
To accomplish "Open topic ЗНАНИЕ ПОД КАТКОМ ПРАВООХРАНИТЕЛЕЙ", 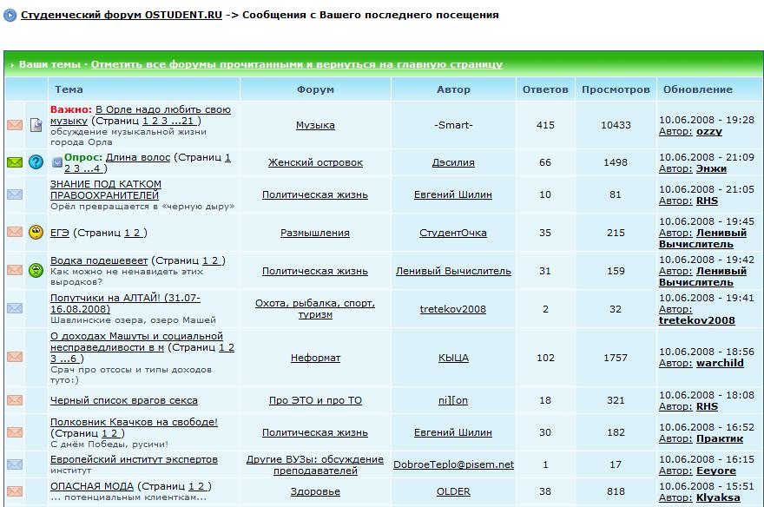I will (x=106, y=189).
